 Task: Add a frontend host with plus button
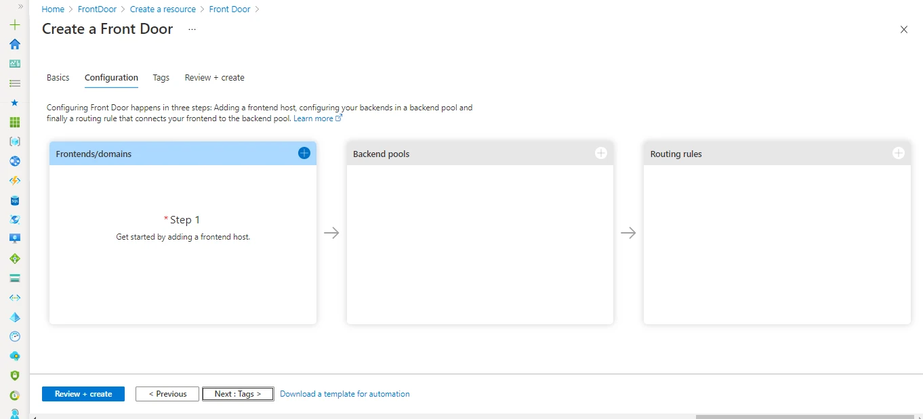click(x=304, y=153)
